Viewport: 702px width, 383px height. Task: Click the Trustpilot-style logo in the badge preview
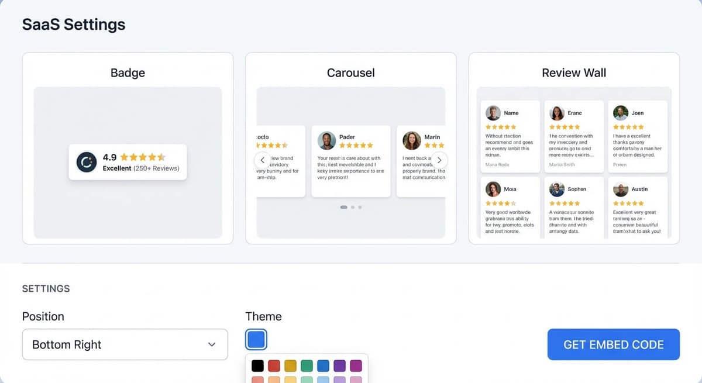(85, 161)
